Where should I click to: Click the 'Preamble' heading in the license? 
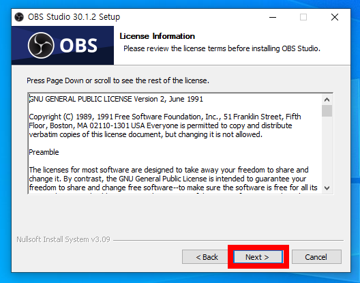[44, 152]
